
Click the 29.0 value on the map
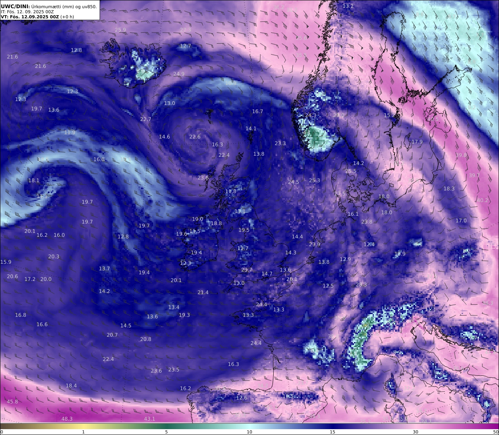coord(339,115)
